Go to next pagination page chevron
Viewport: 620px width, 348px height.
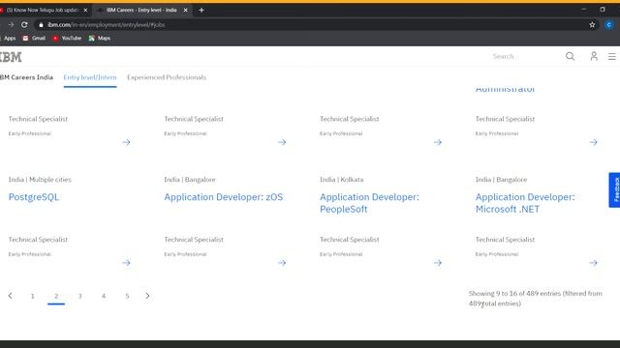coord(147,296)
